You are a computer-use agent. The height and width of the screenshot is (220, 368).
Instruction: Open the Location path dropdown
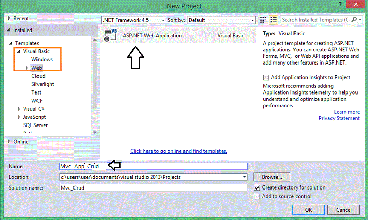click(x=244, y=177)
